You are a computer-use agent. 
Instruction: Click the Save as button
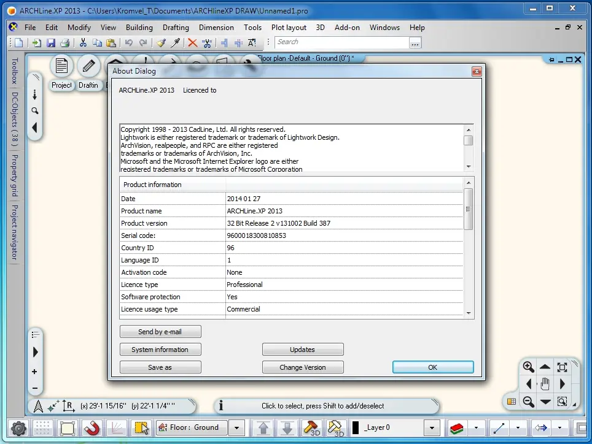pyautogui.click(x=160, y=367)
